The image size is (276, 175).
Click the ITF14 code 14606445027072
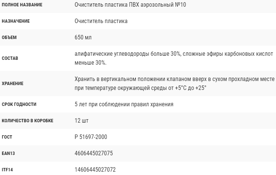[95, 170]
